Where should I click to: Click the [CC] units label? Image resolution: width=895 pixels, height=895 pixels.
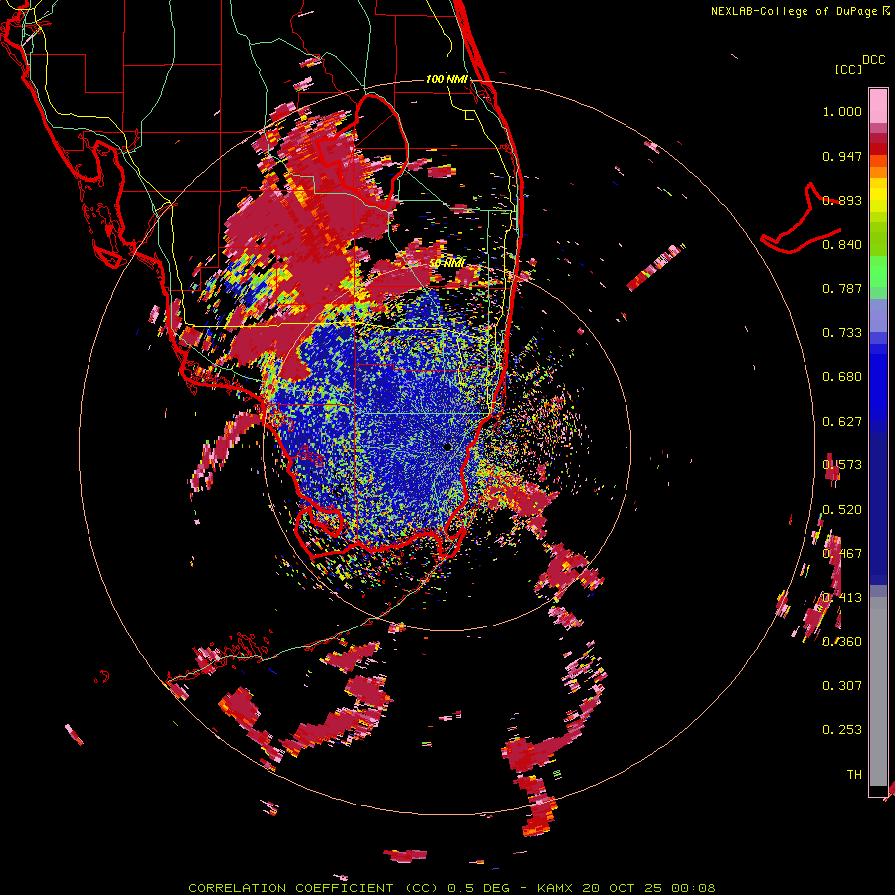tap(848, 69)
